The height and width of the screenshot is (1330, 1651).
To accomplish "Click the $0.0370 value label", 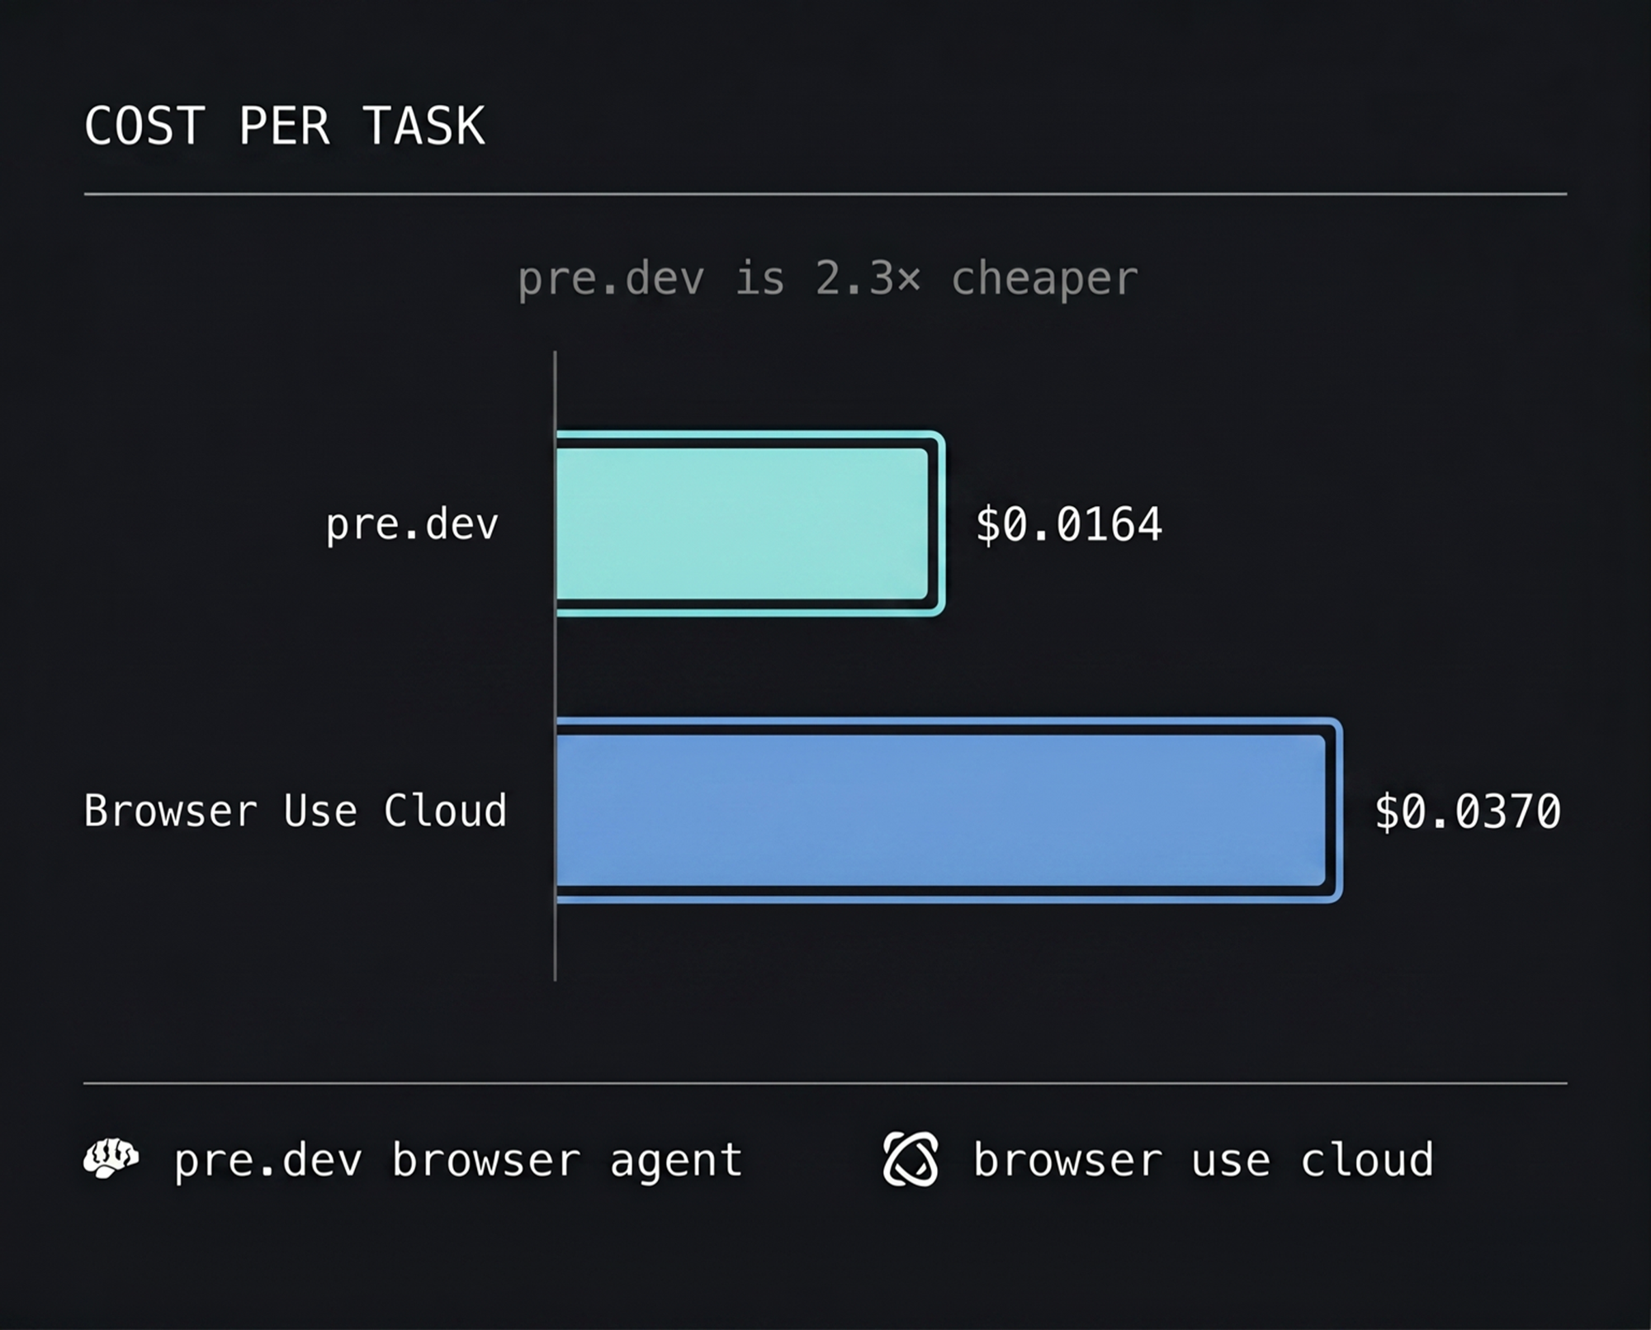I will click(1468, 811).
